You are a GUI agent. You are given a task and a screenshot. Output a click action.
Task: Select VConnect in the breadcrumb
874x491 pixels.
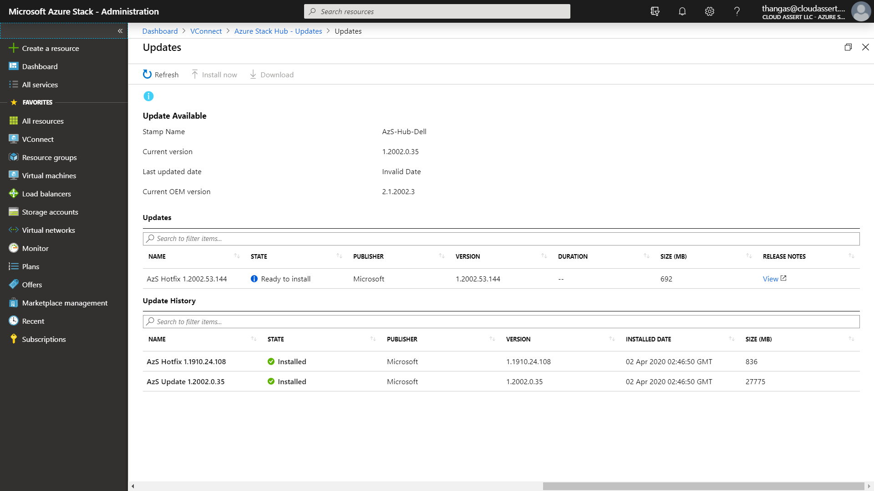tap(206, 31)
